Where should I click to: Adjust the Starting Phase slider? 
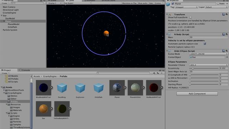204,85
